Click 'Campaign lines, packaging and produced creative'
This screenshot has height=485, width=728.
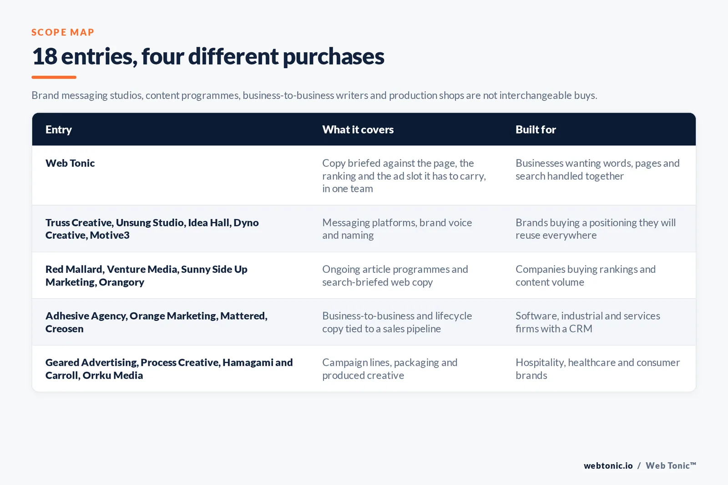[x=390, y=369]
